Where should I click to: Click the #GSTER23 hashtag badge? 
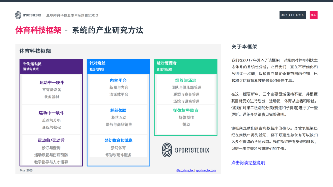(293, 15)
